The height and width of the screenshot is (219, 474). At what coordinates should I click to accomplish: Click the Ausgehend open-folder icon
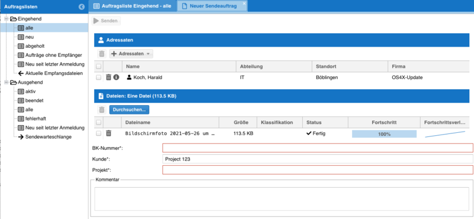point(13,82)
